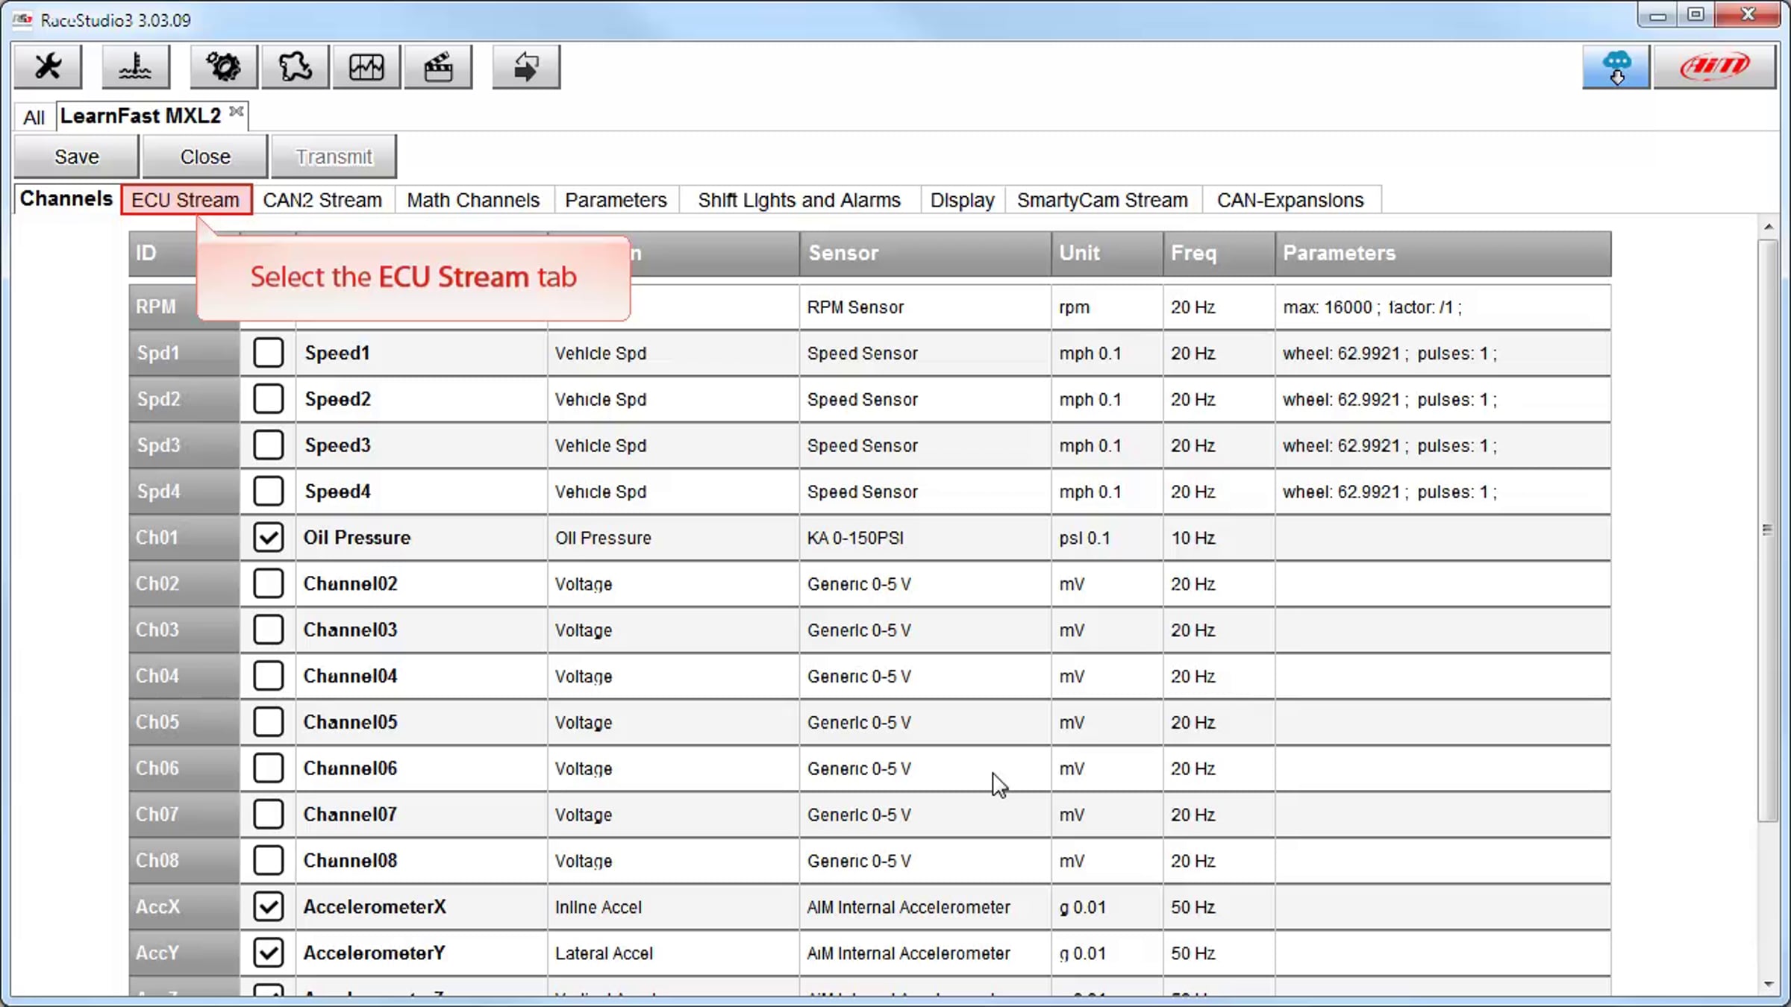Screen dimensions: 1791x1007
Task: Open the CAN-Expansions tab
Action: [1290, 200]
